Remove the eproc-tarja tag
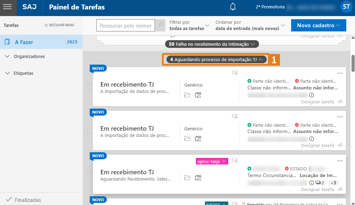355x205 pixels. click(x=224, y=161)
